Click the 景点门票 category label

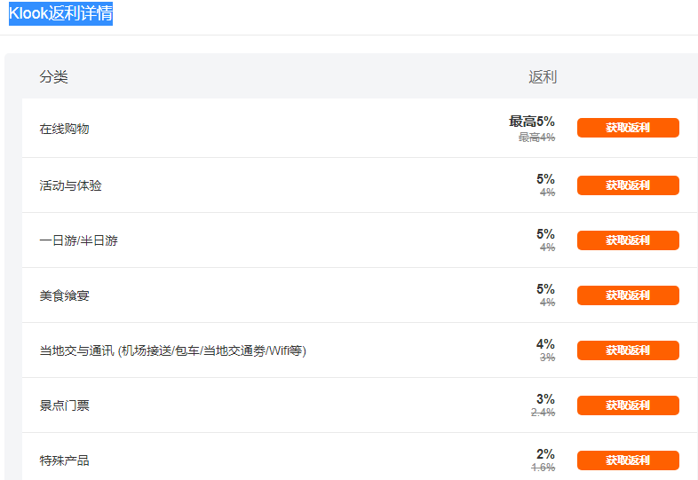point(64,405)
